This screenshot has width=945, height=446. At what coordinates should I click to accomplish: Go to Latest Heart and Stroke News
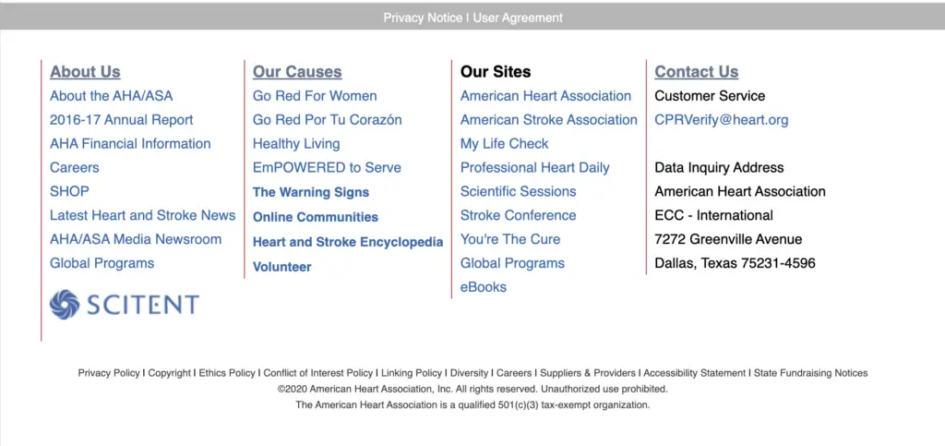pyautogui.click(x=143, y=215)
